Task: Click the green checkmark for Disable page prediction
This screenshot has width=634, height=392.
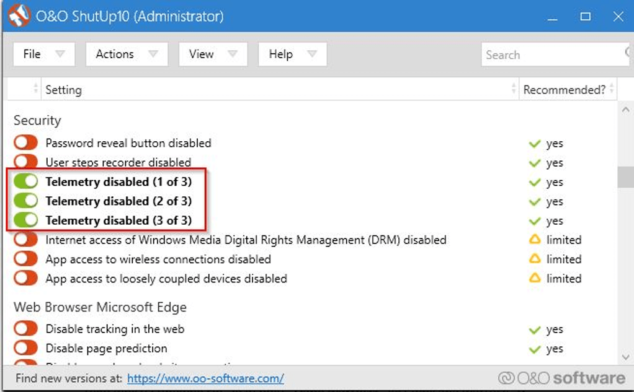Action: click(534, 349)
